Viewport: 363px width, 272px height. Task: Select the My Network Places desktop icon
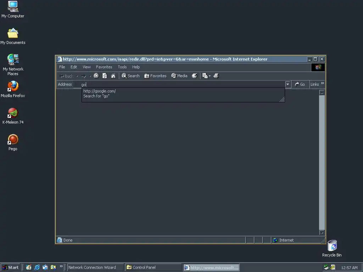coord(13,65)
